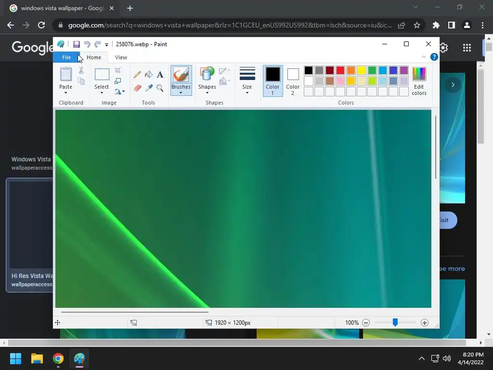Open Google apps grid icon
Viewport: 493px width, 370px height.
point(467,48)
